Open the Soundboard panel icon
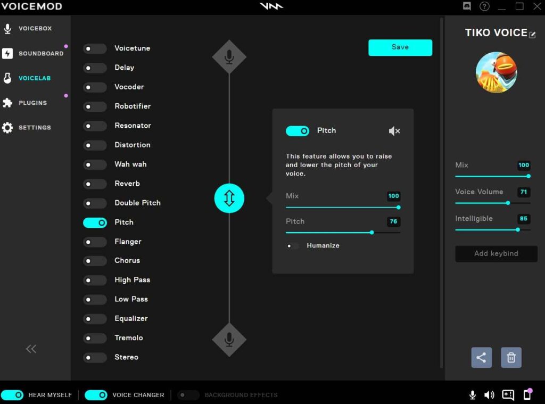Viewport: 545px width, 404px height. 7,53
